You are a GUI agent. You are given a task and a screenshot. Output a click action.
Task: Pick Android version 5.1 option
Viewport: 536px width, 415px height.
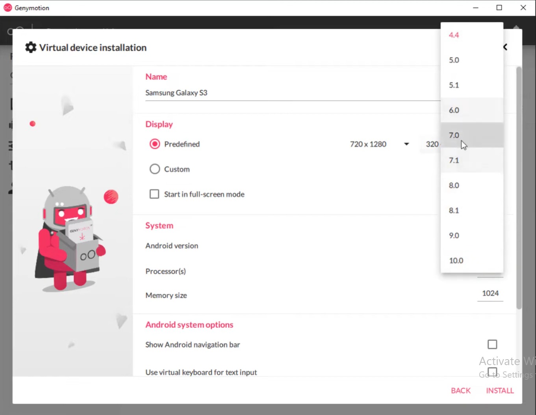pos(472,85)
